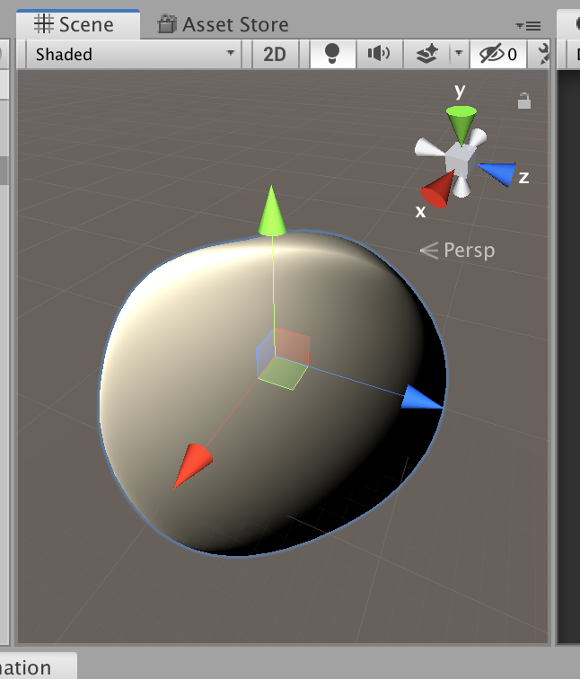Toggle the scene effects icon (skybox, fog)

tap(426, 54)
